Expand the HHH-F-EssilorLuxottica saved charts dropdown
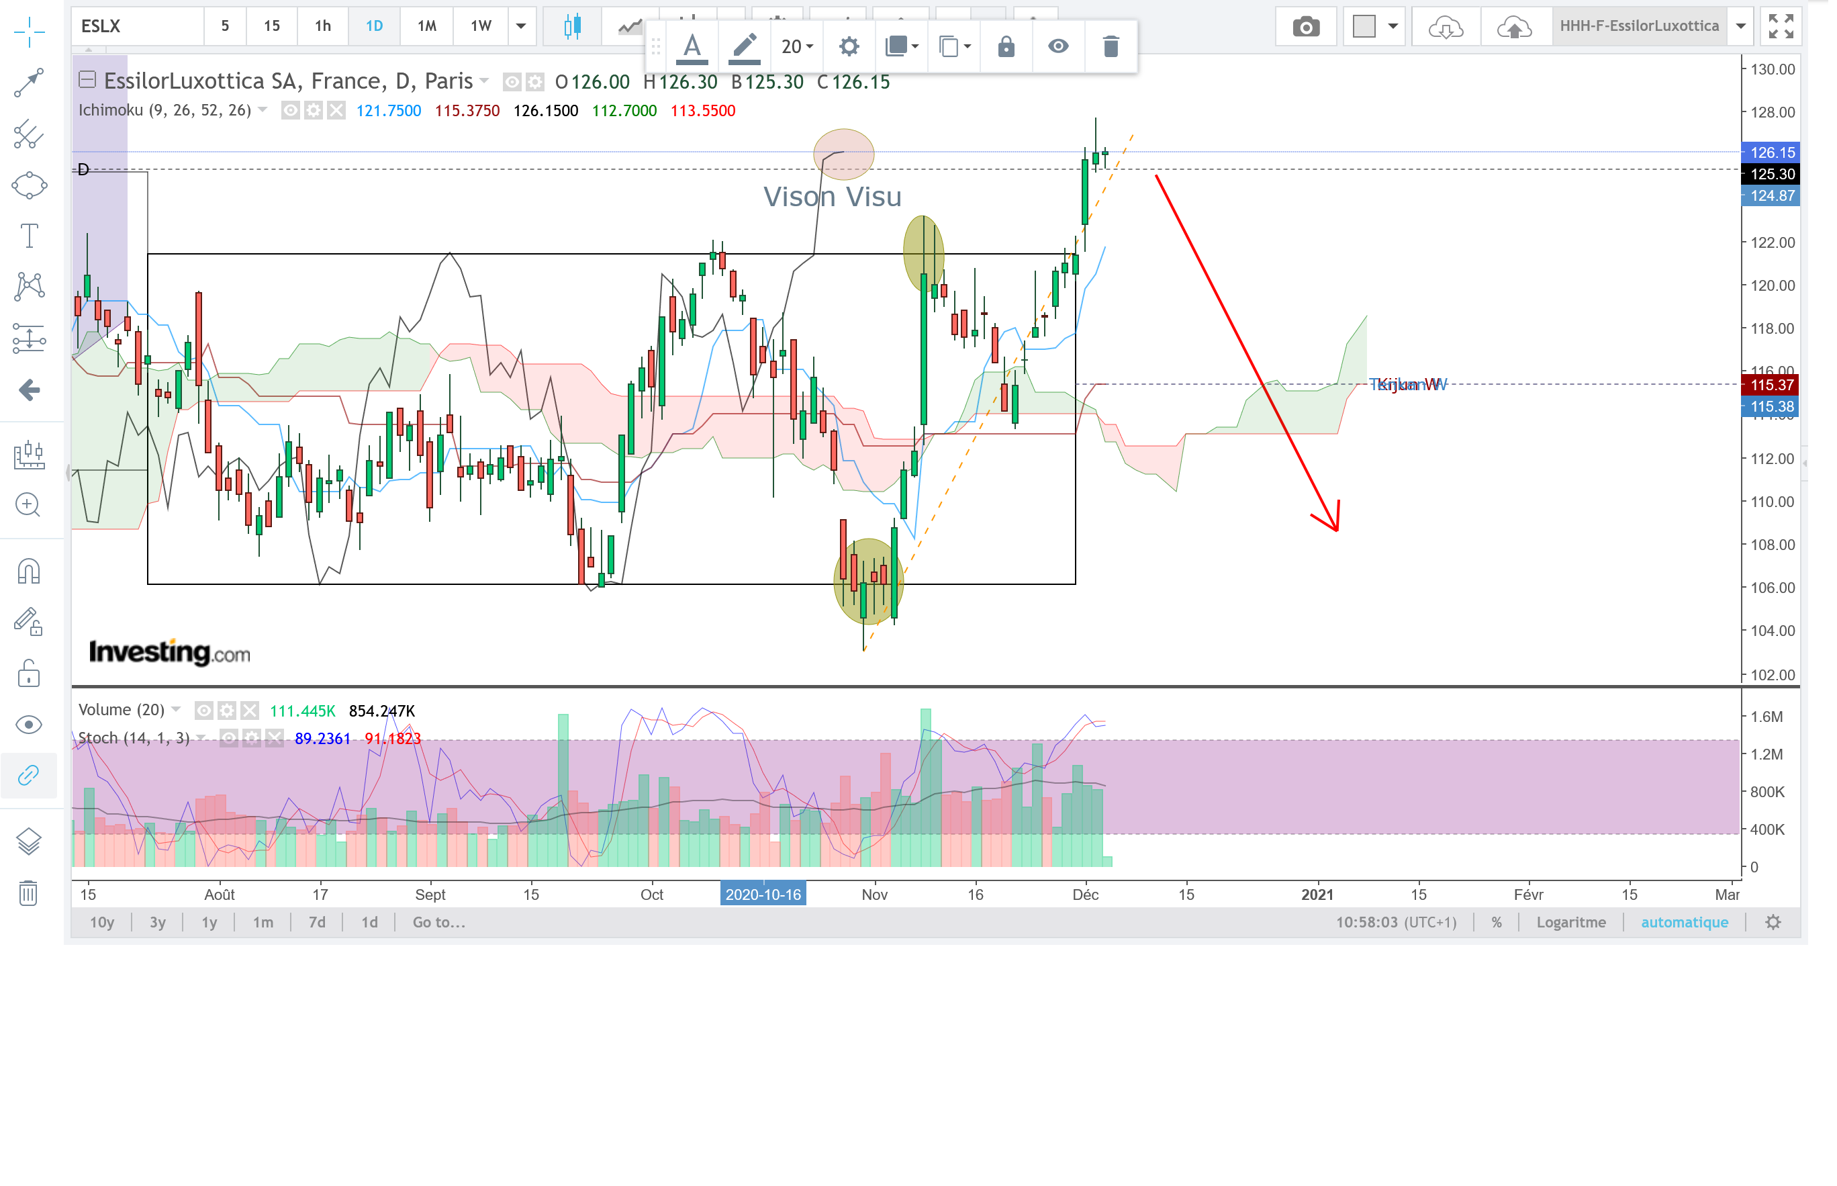 click(x=1741, y=26)
